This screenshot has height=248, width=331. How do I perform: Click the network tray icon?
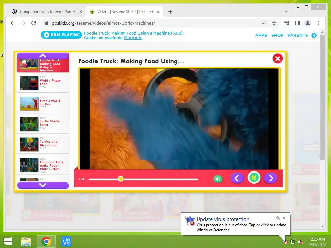coord(293,242)
